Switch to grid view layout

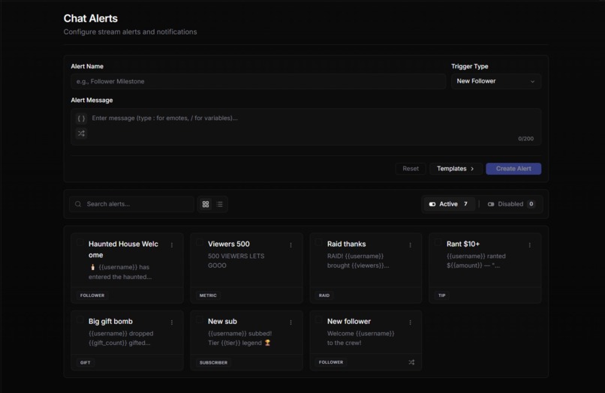coord(206,204)
